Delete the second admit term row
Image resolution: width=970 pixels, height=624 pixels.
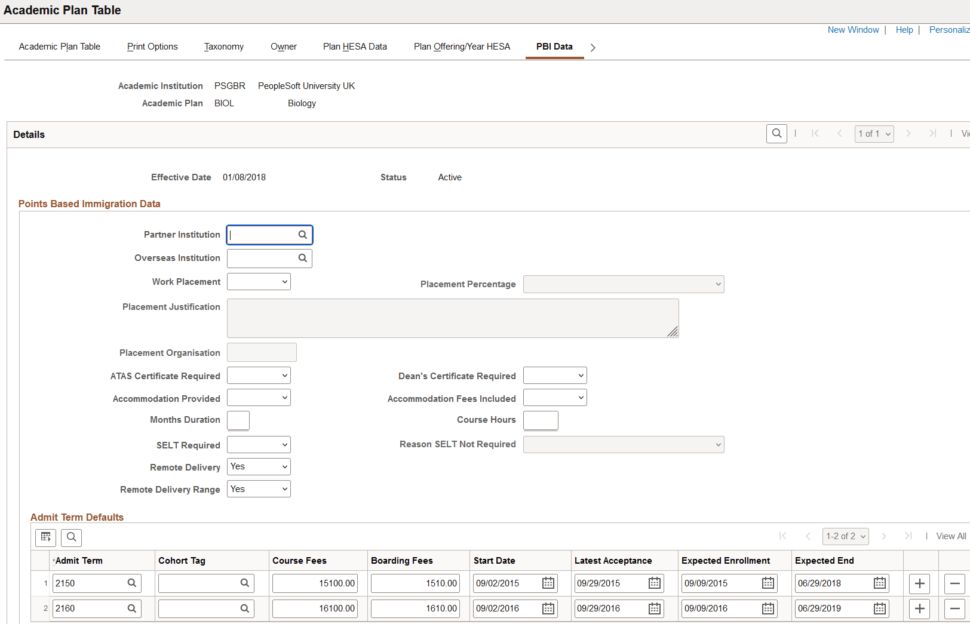[x=954, y=608]
